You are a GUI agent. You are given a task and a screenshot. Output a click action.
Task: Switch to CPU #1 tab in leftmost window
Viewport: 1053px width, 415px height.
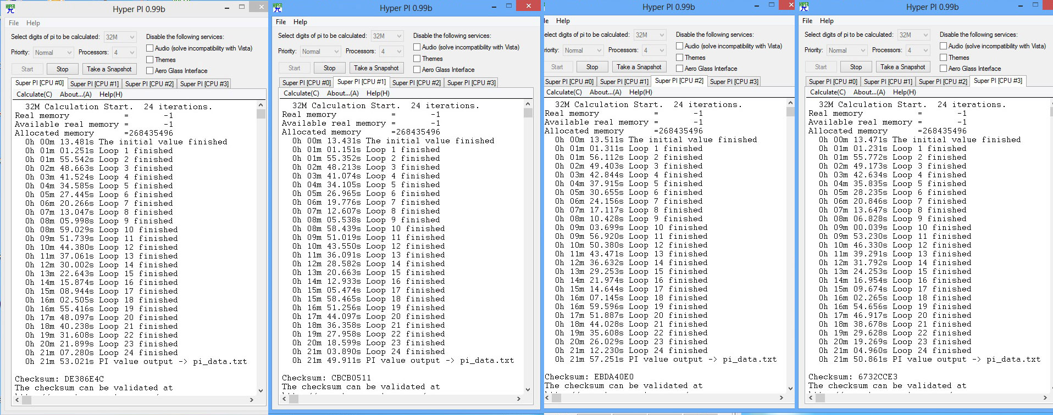tap(95, 84)
